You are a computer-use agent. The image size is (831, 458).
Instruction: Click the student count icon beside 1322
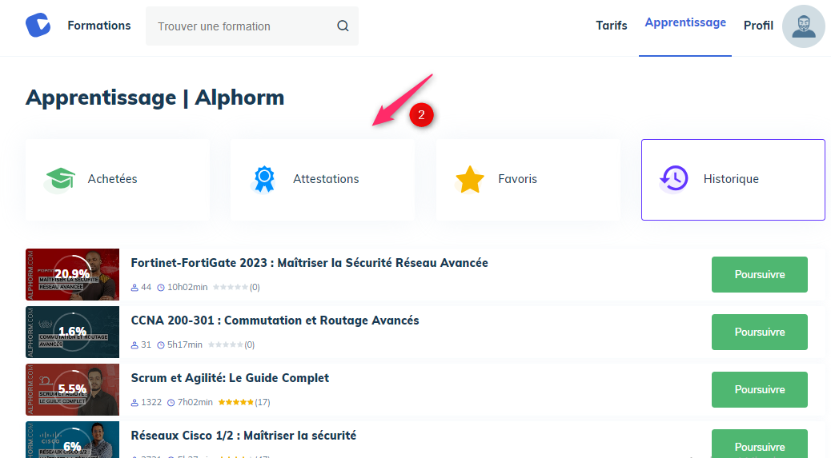(x=134, y=403)
